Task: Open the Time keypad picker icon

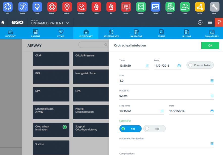Action: pos(147,66)
